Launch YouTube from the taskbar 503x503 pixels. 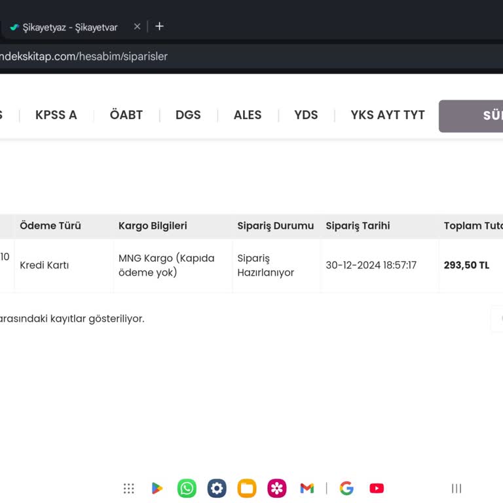click(x=377, y=488)
